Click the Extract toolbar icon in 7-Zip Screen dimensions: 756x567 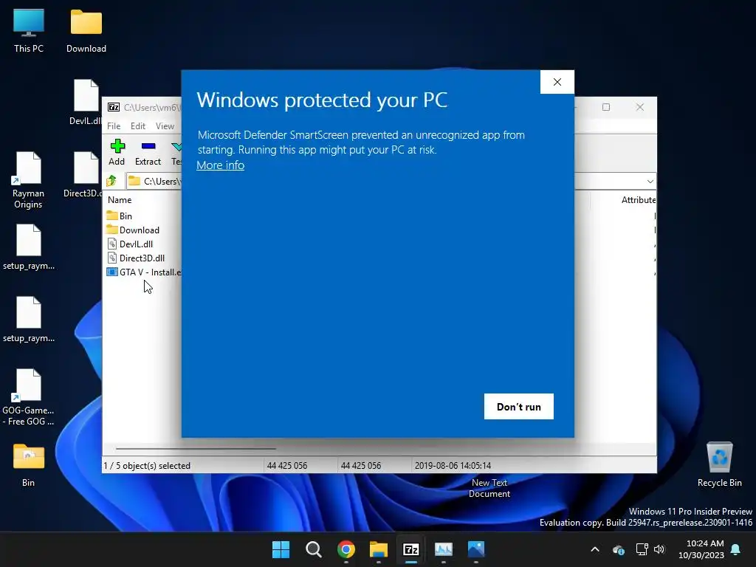click(x=148, y=152)
